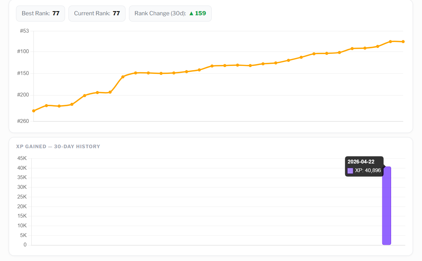Click the #260 rank axis label
This screenshot has height=261, width=422.
click(x=23, y=121)
